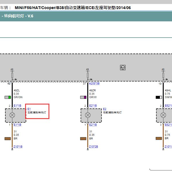Viewport: 172px width, 172px height.
Task: Click brown color swatch on E1 ground wire
Action: [8, 139]
